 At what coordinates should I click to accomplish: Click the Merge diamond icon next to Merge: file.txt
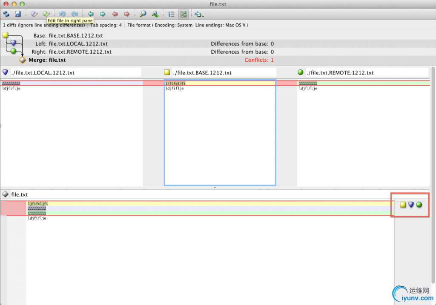tap(23, 60)
